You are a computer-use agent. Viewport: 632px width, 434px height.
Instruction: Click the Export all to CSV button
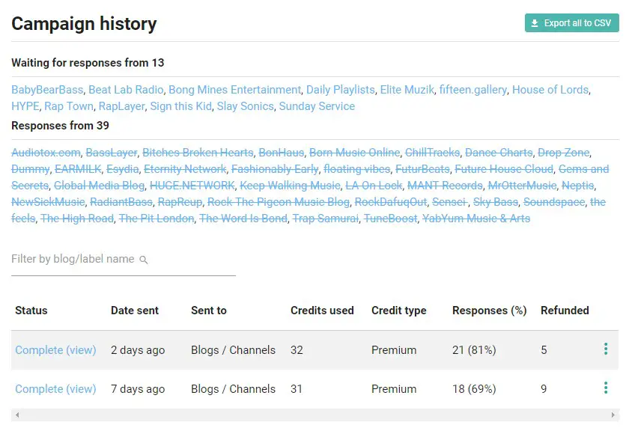[571, 23]
